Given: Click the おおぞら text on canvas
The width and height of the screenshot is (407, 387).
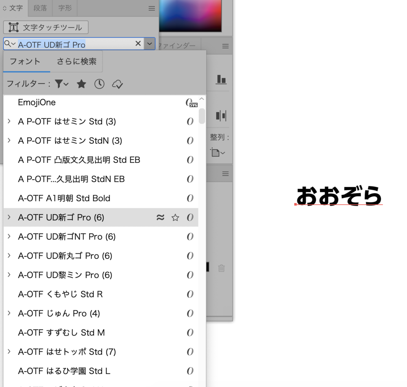Looking at the screenshot, I should [339, 196].
